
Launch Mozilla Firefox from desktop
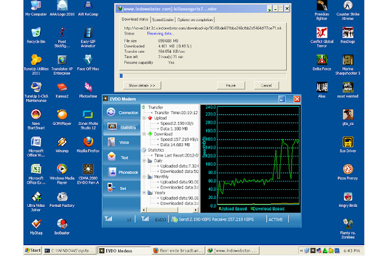[88, 144]
